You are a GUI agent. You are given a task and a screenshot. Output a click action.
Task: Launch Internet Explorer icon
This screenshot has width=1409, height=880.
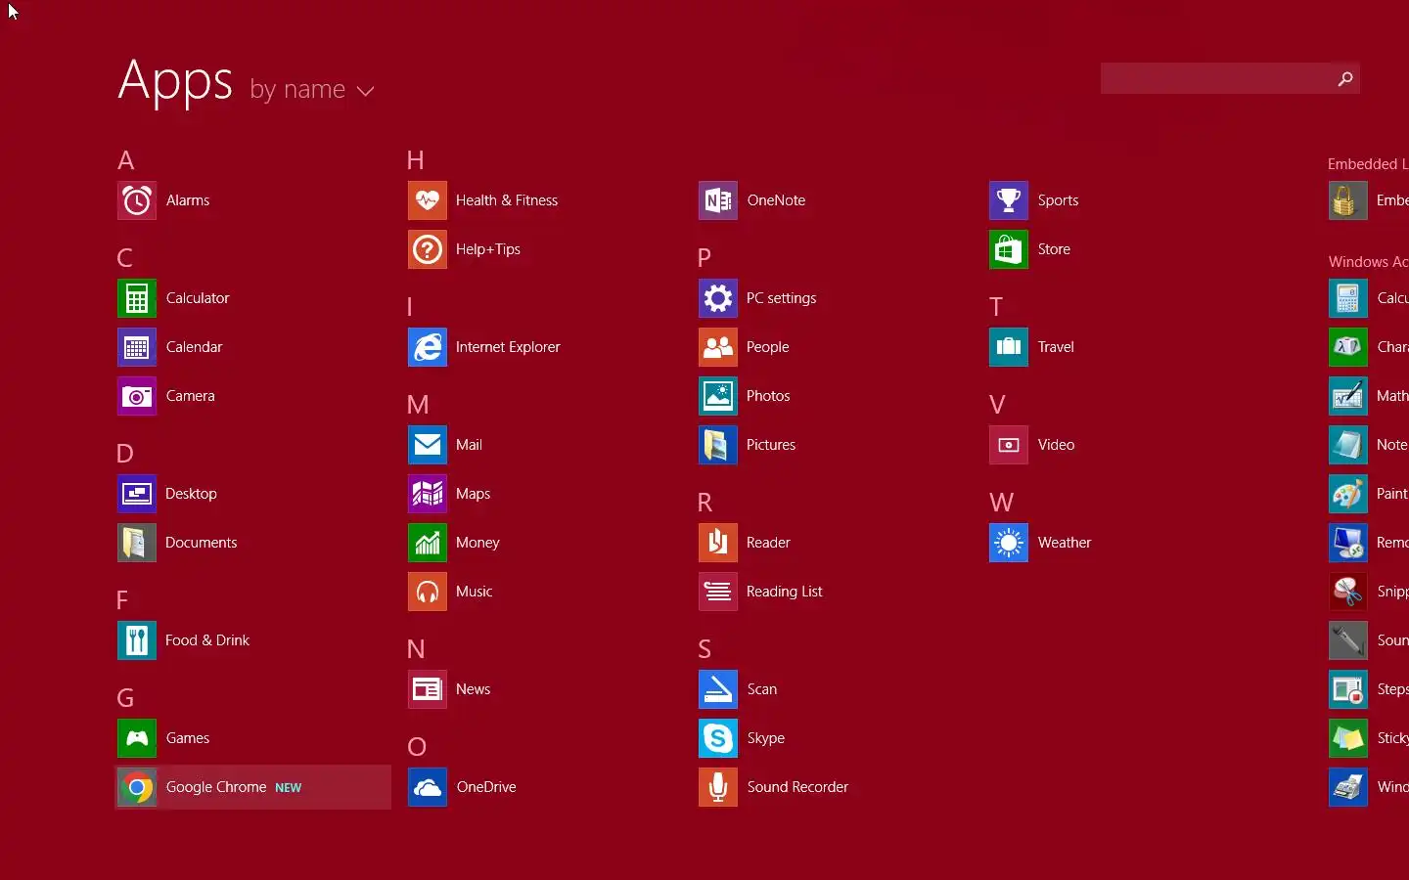[428, 347]
